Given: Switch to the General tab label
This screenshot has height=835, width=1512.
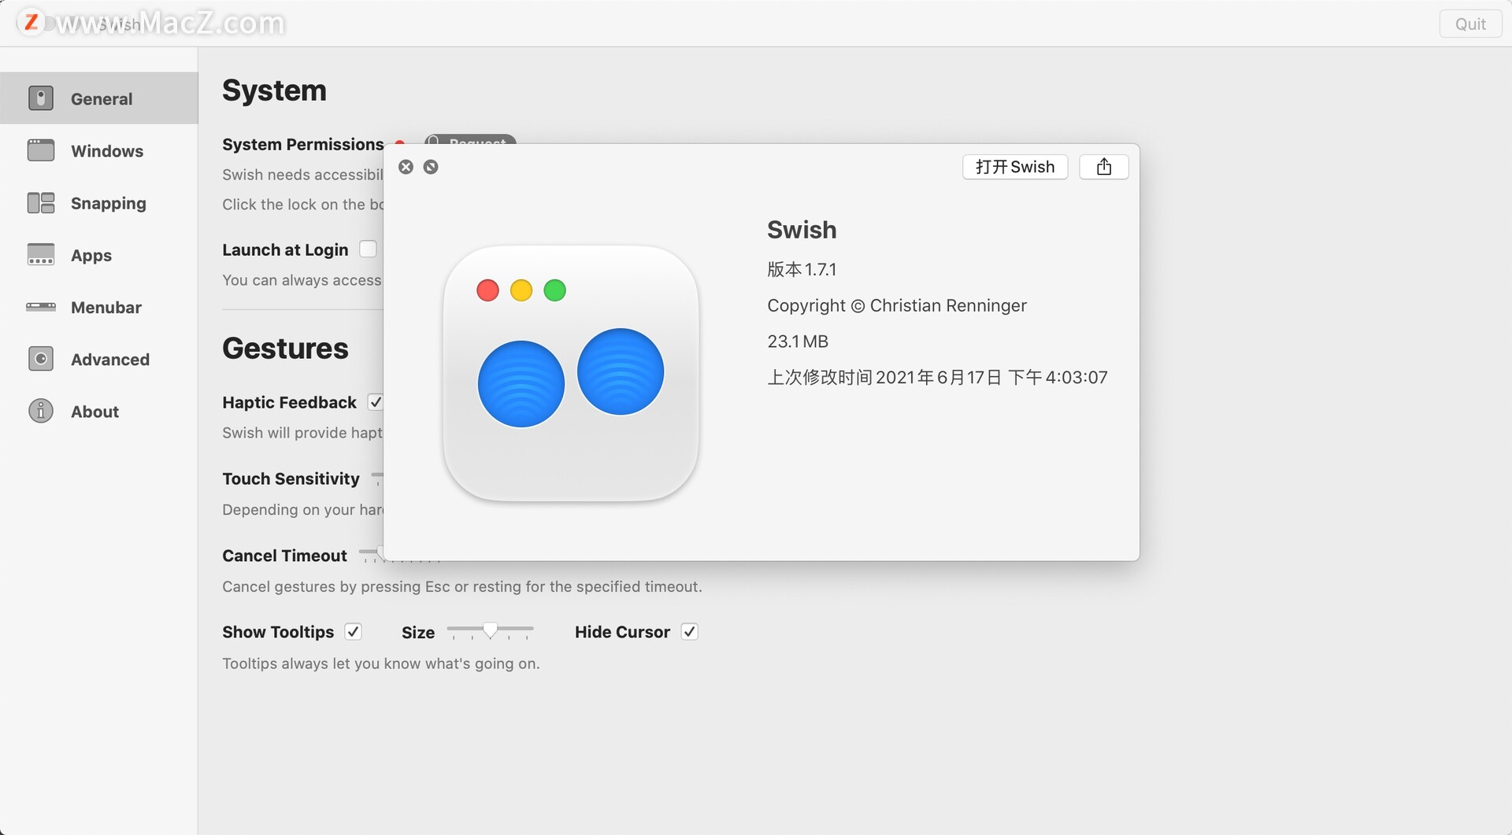Looking at the screenshot, I should [102, 99].
